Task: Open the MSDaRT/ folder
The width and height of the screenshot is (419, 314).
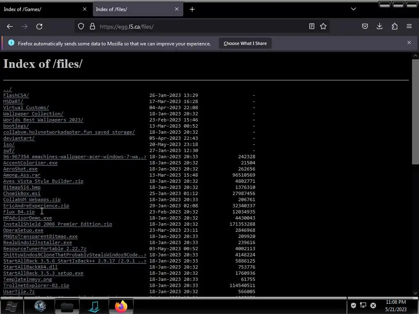Action: 13,101
